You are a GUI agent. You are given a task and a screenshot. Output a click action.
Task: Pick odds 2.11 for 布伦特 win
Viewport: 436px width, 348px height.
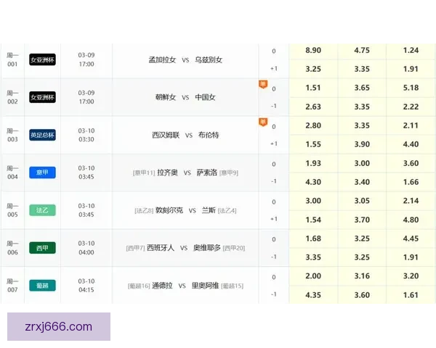[x=411, y=125]
